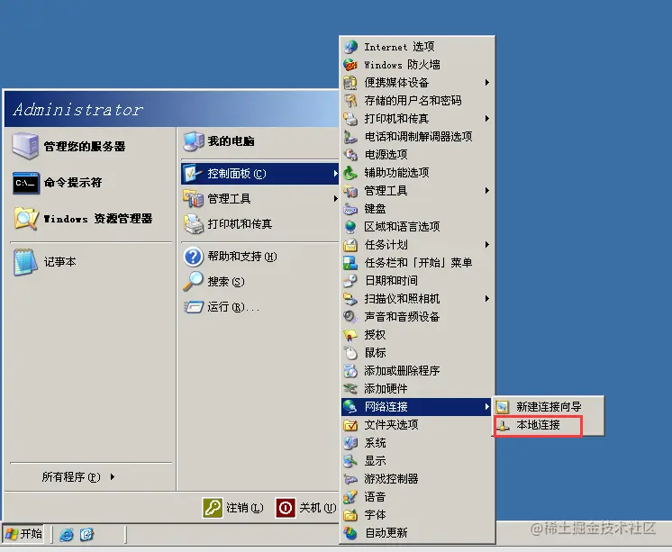672x552 pixels.
Task: Expand 控制面板(C) submenu arrow
Action: [x=335, y=173]
